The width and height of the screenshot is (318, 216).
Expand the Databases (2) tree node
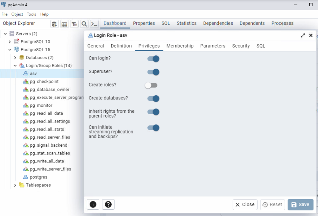click(15, 58)
